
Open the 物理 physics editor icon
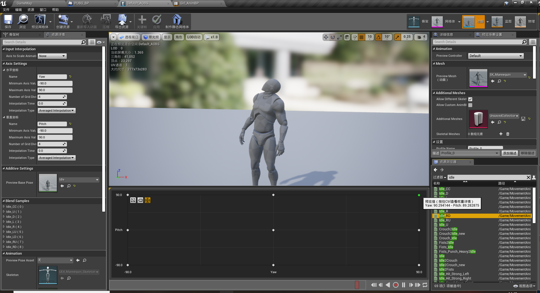[520, 21]
